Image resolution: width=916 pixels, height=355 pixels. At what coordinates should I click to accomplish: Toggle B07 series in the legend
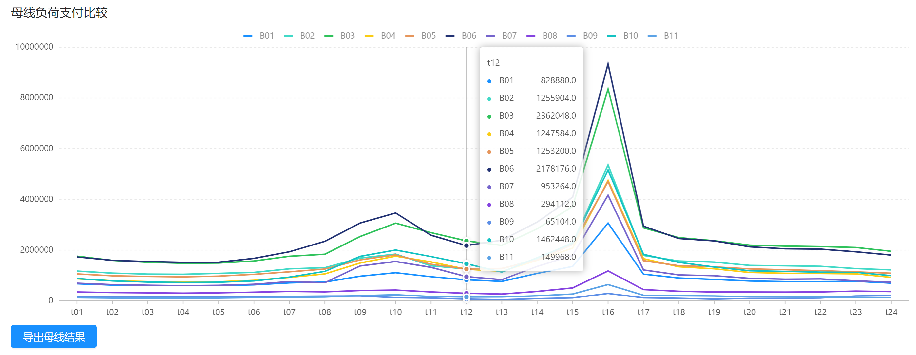click(501, 36)
